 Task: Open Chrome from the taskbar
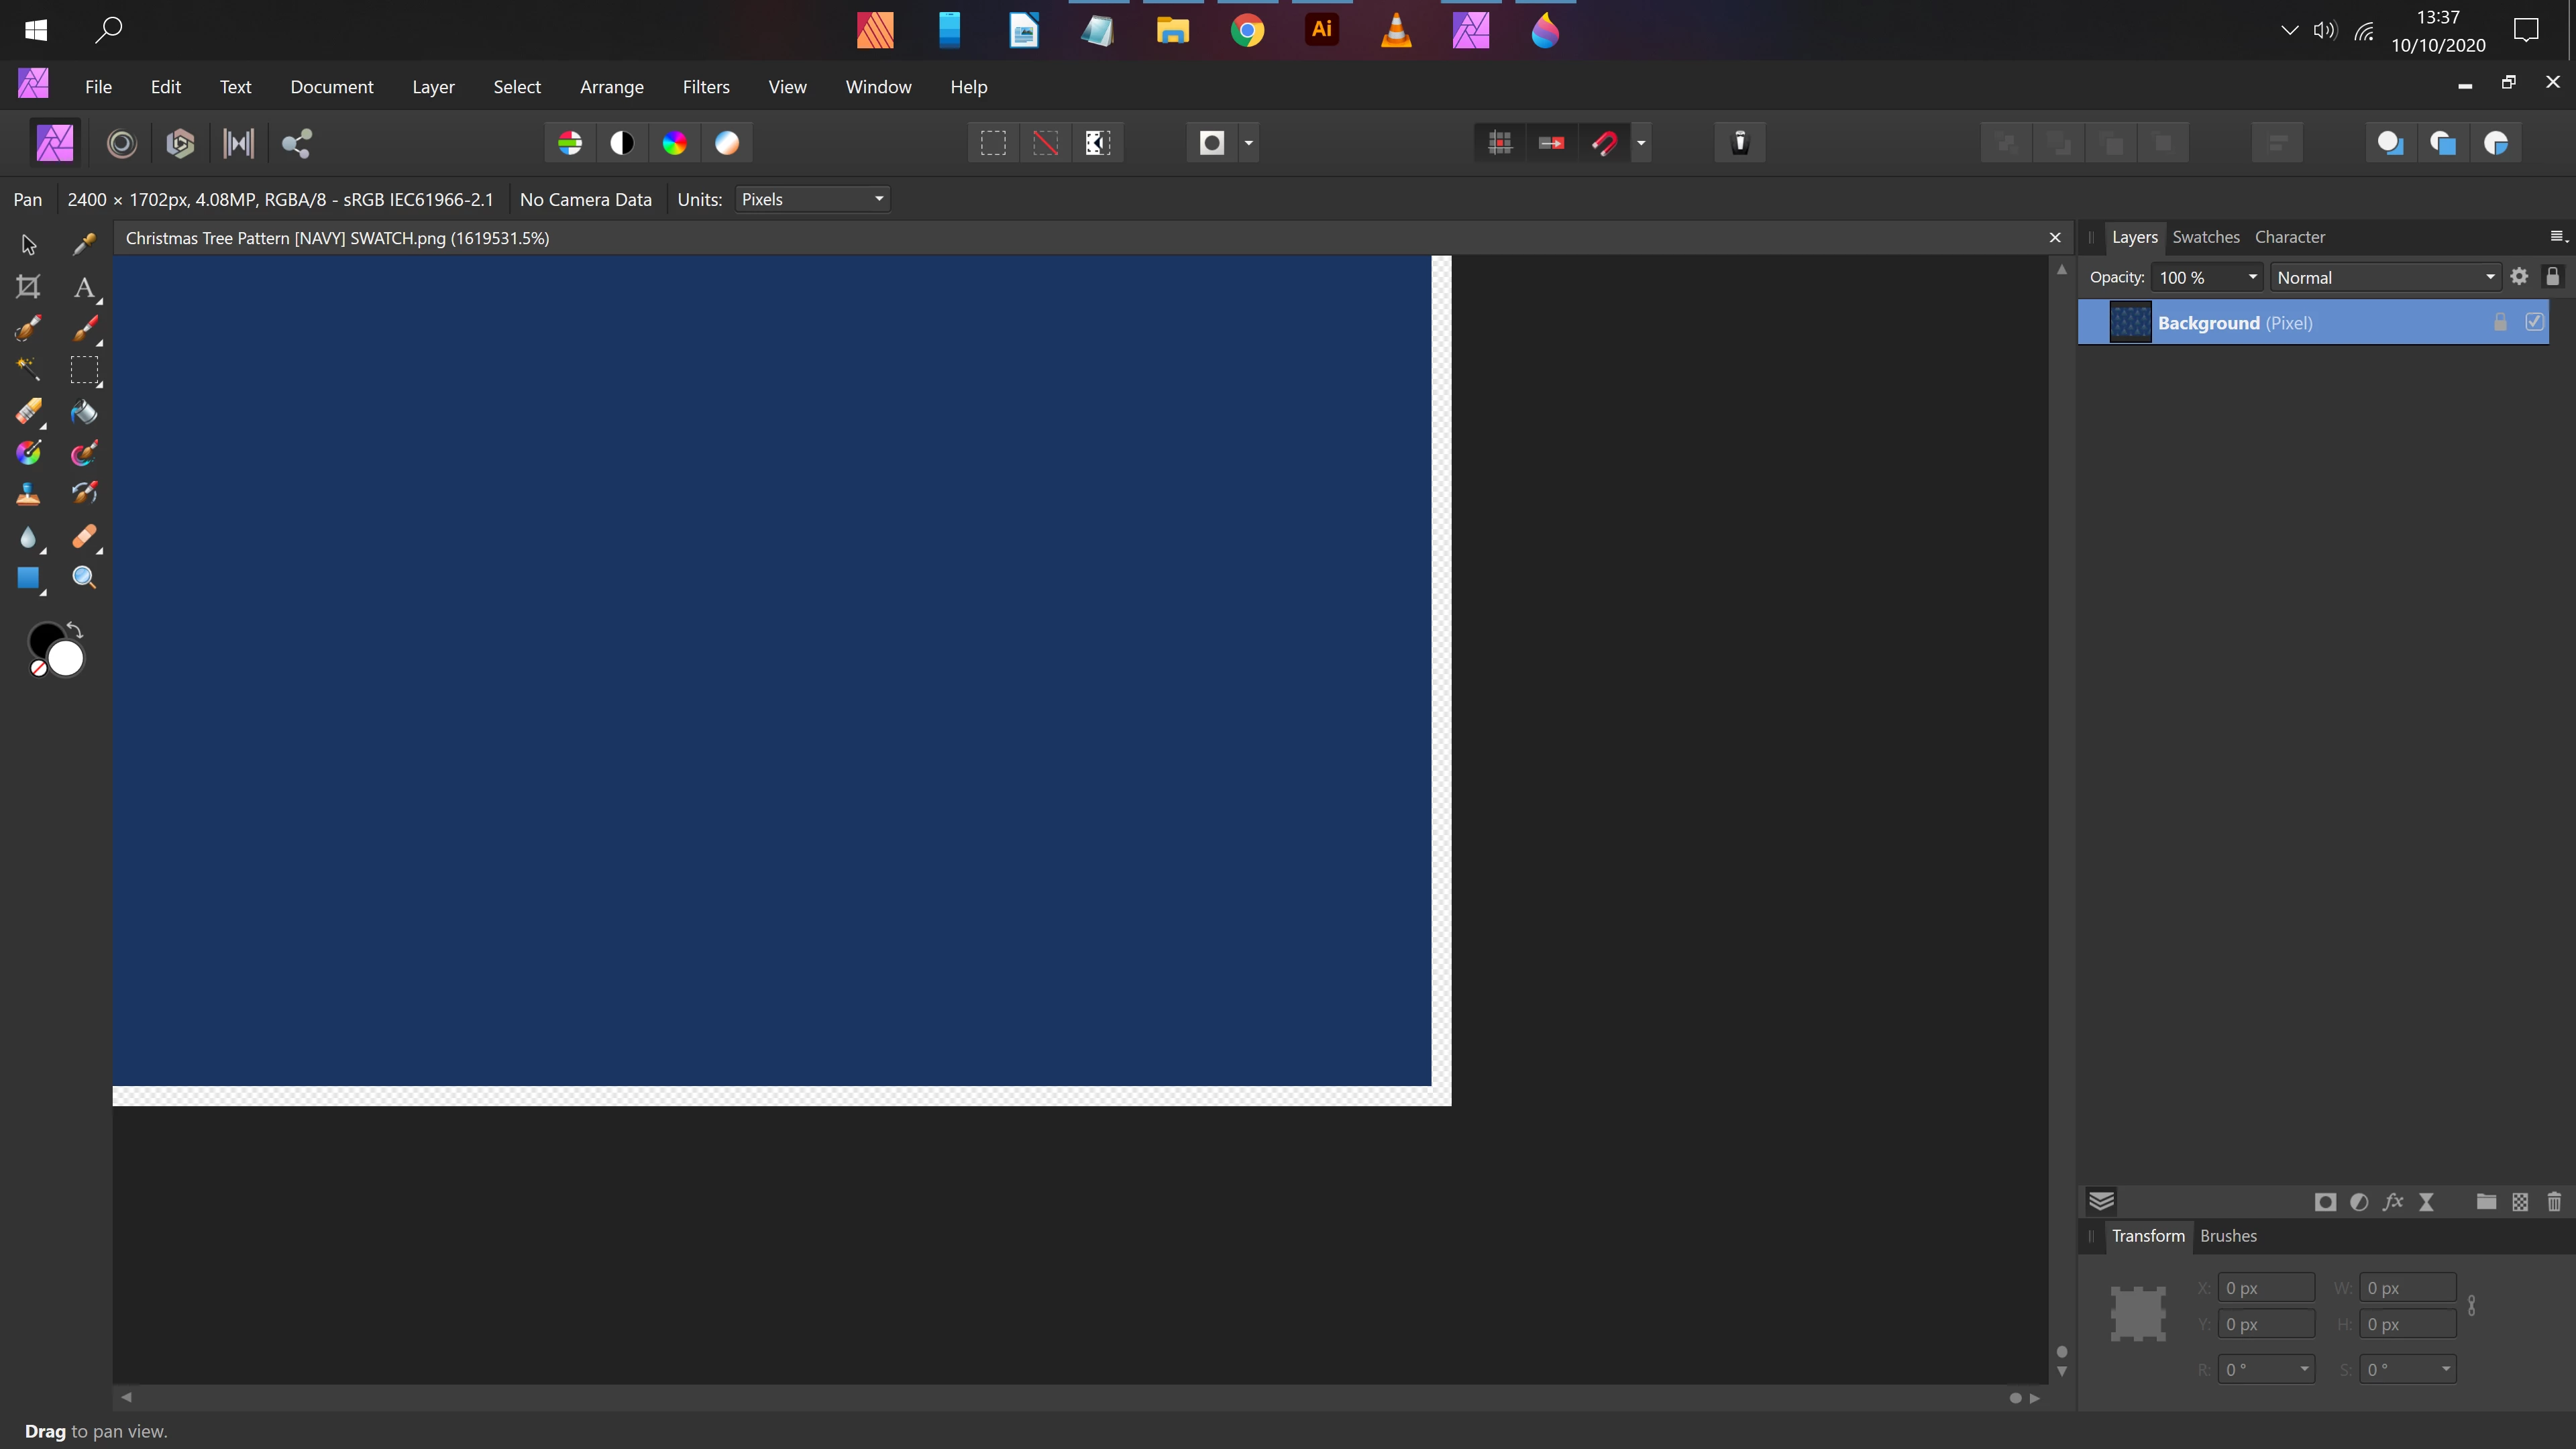1247,30
